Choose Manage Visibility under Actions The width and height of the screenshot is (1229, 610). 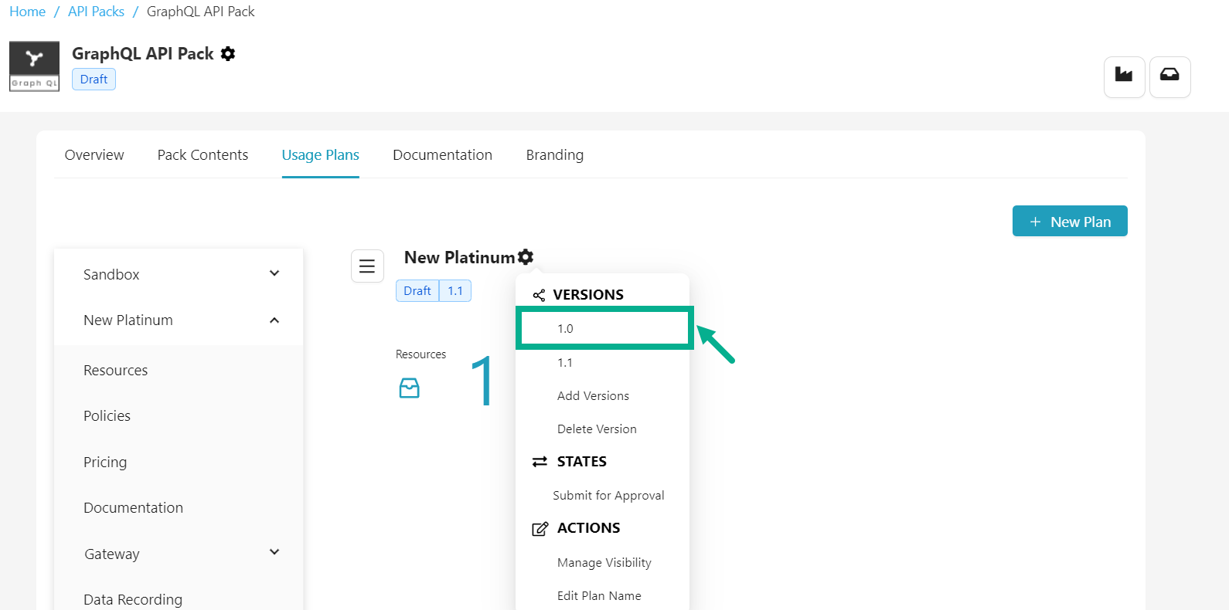(604, 563)
